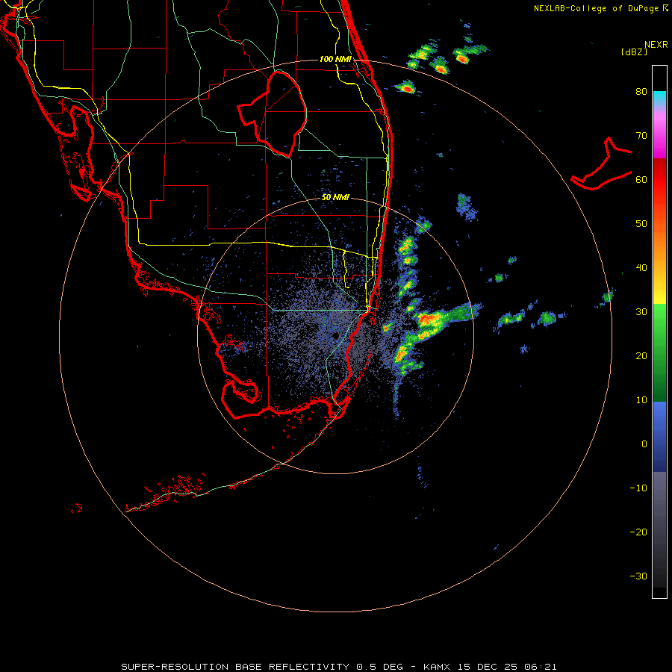
Task: Click the 40 value on the dBZ scale
Action: tap(641, 268)
